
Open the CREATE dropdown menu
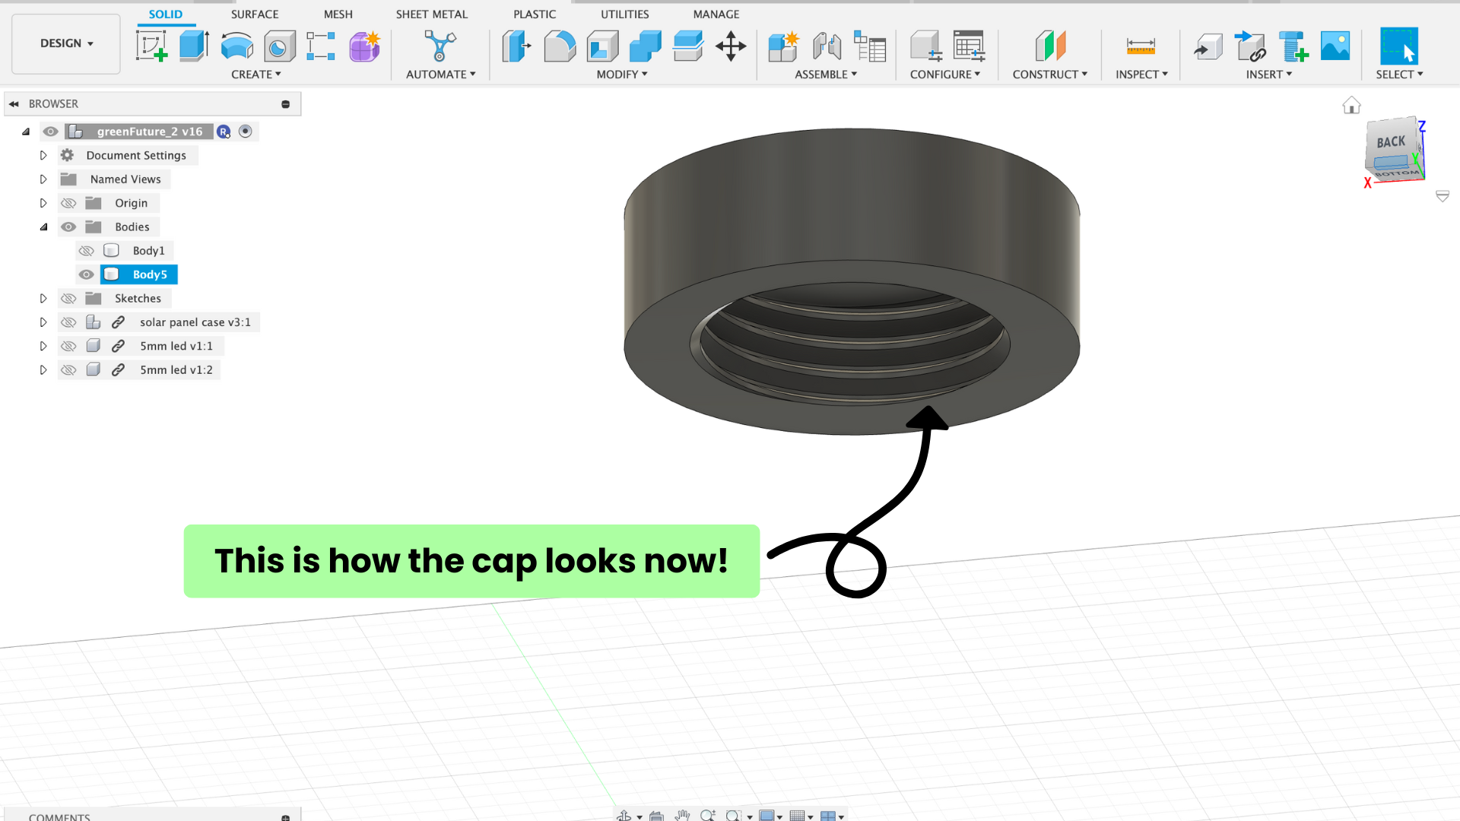click(256, 74)
